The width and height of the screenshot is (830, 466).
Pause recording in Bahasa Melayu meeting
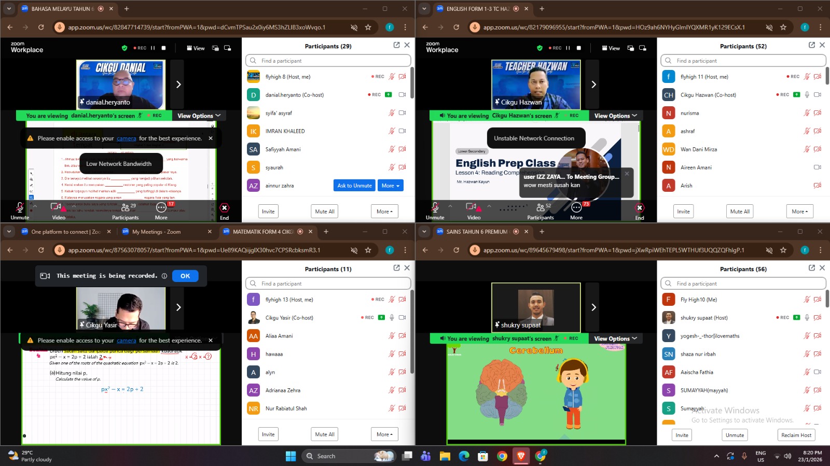pyautogui.click(x=153, y=48)
